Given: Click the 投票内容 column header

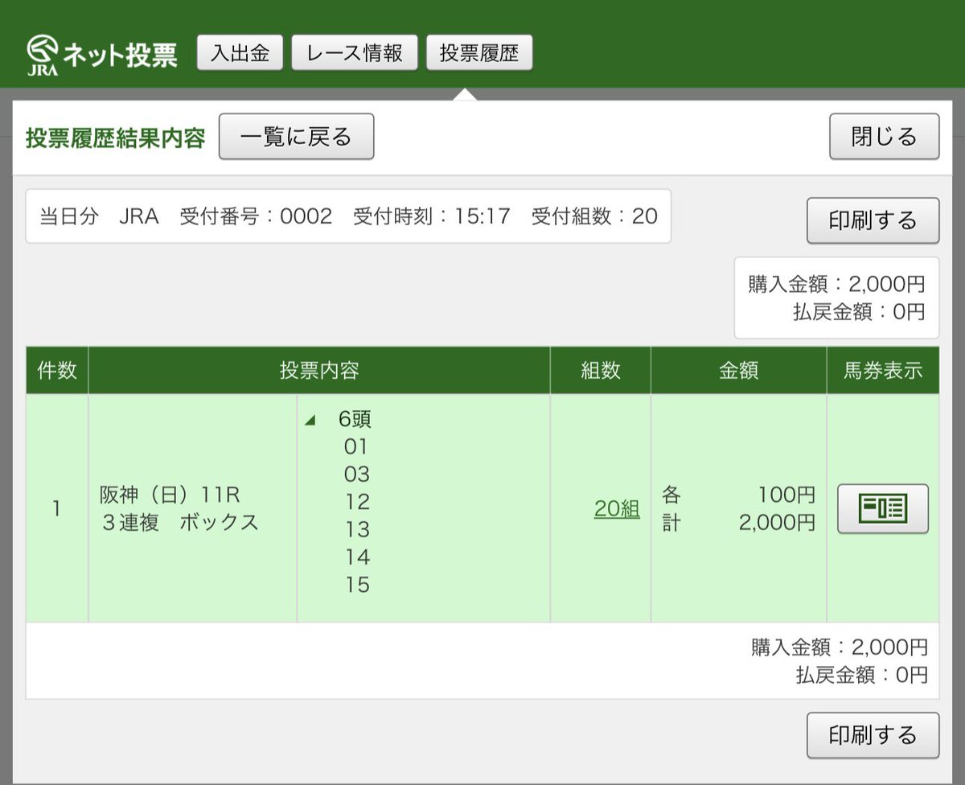Looking at the screenshot, I should click(319, 371).
